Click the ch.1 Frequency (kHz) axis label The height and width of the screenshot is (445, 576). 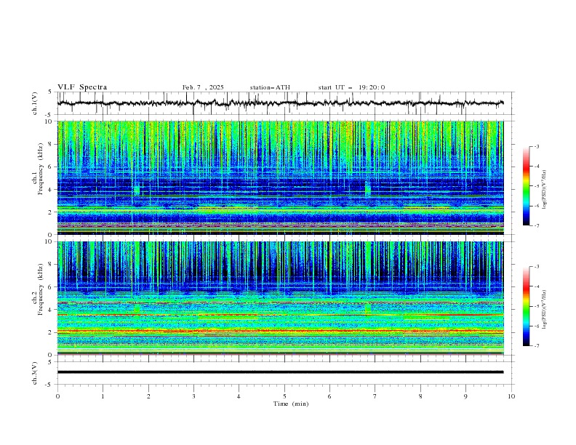[x=38, y=169]
